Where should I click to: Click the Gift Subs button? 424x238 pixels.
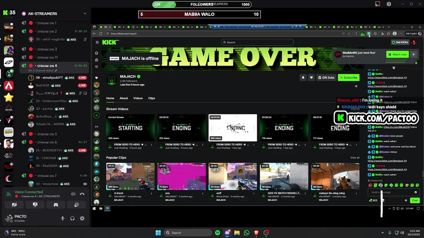click(x=326, y=77)
